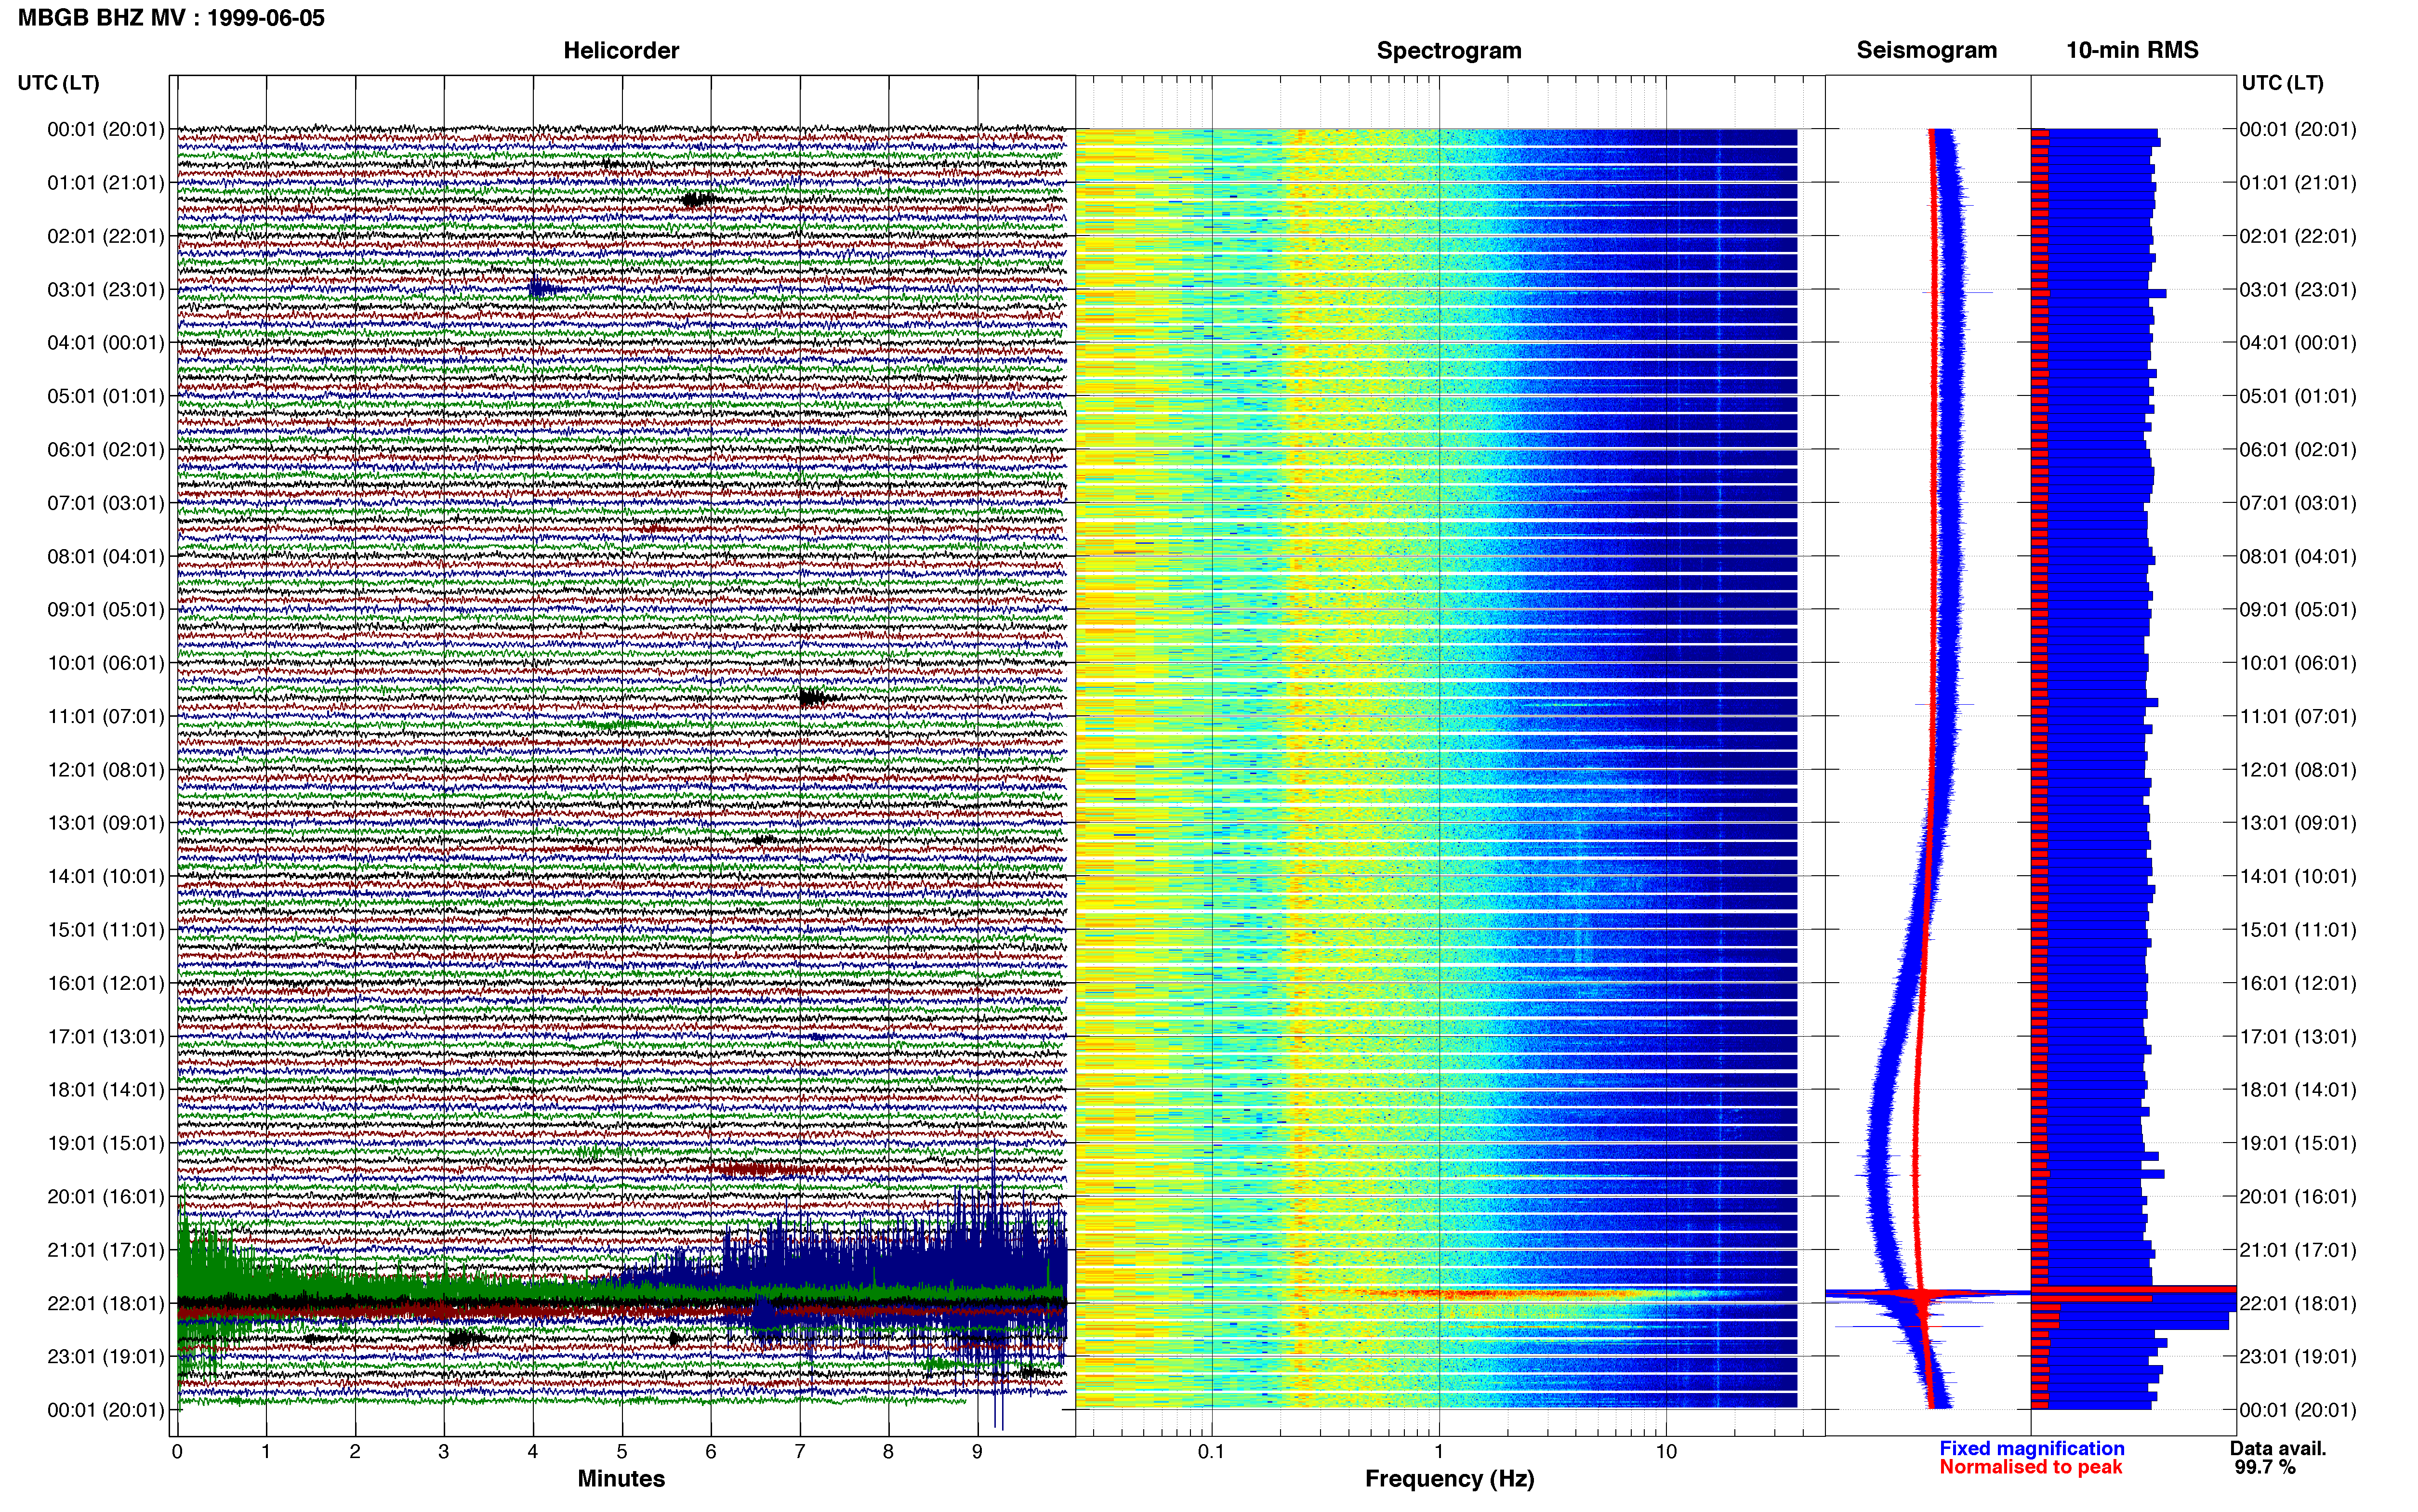Click the '10' frequency tick label
This screenshot has width=2418, height=1512.
1666,1451
